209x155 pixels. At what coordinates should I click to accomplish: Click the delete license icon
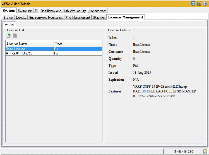15,35
